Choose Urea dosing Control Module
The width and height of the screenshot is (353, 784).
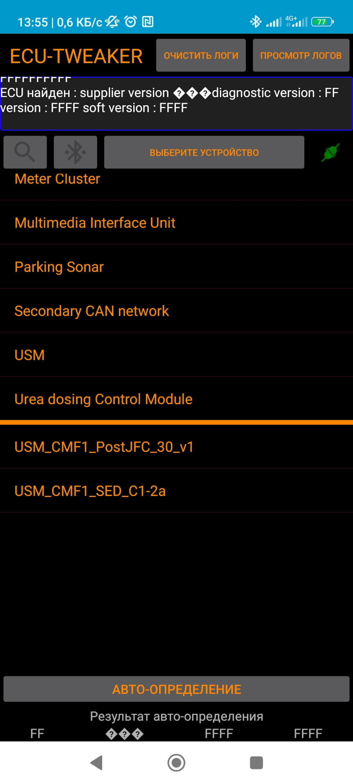tap(103, 399)
